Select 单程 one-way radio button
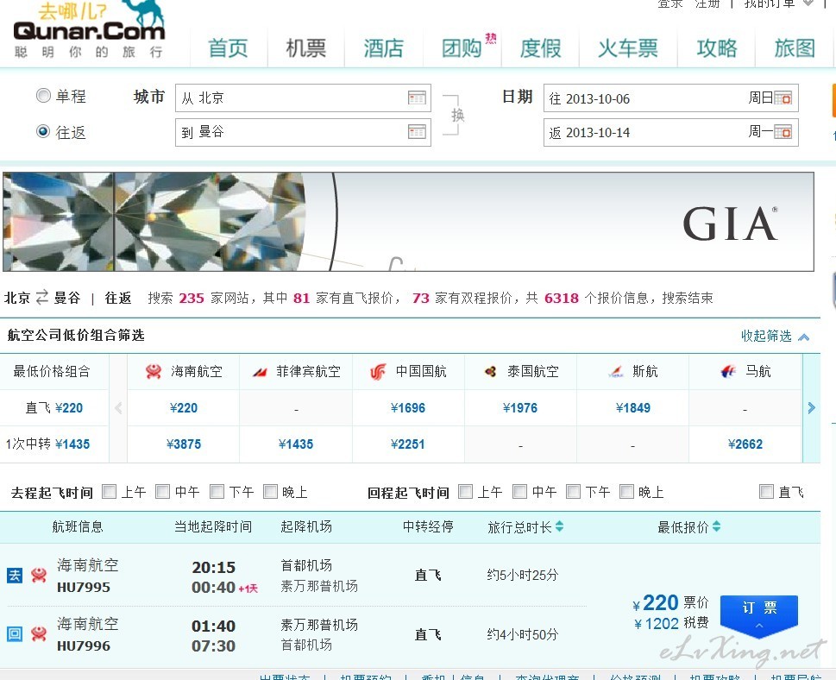The height and width of the screenshot is (680, 836). 43,96
